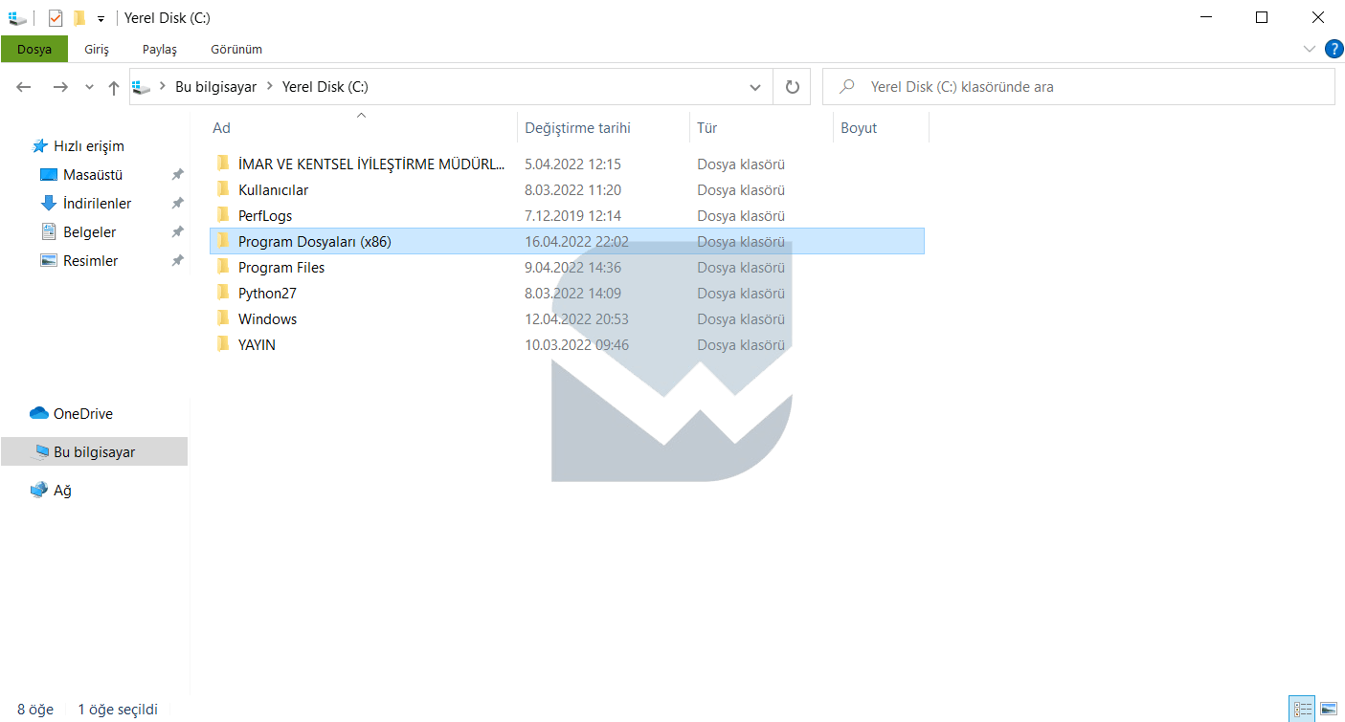Viewport: 1345px width, 722px height.
Task: Switch to the Görünüm tab
Action: click(236, 49)
